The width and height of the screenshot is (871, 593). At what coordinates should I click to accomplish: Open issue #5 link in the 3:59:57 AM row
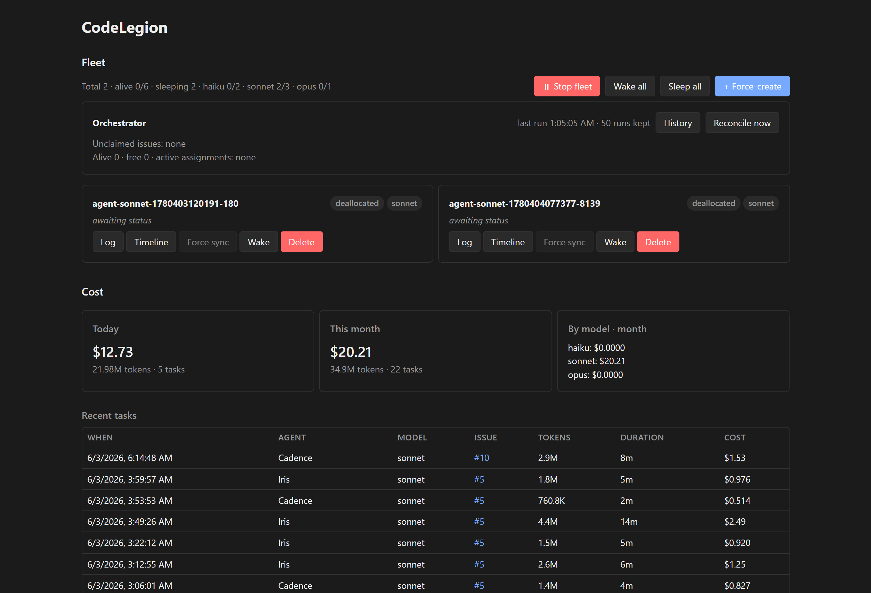pos(479,479)
